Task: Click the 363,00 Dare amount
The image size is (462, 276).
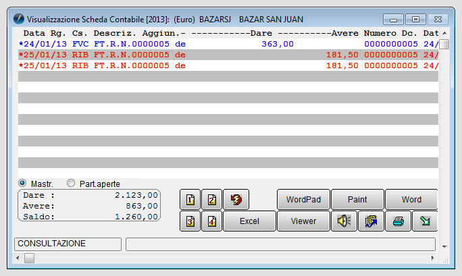Action: (x=278, y=44)
